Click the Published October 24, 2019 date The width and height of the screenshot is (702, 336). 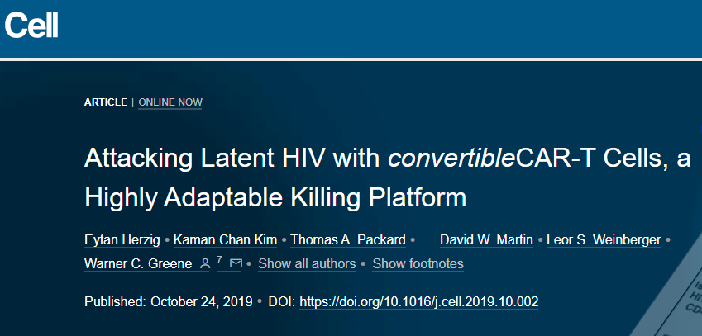click(x=169, y=301)
